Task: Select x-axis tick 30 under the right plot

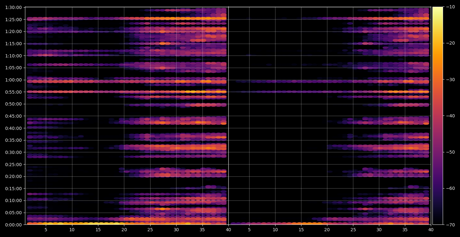Action: click(x=379, y=230)
